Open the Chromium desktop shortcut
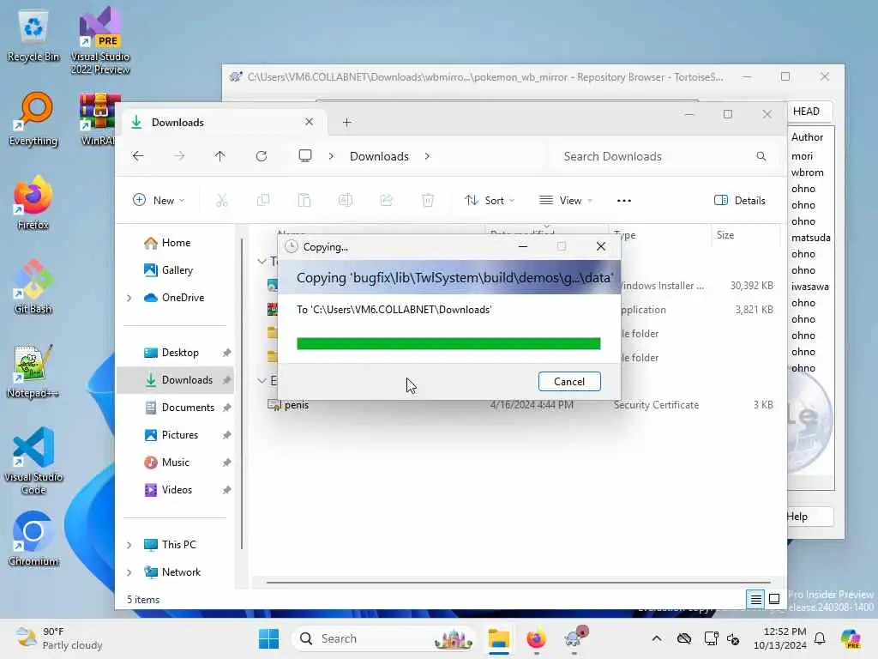 tap(33, 539)
